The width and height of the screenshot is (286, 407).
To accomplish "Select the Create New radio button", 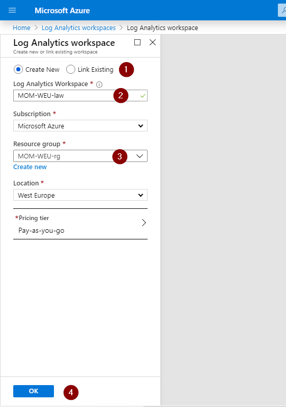I will pos(18,70).
